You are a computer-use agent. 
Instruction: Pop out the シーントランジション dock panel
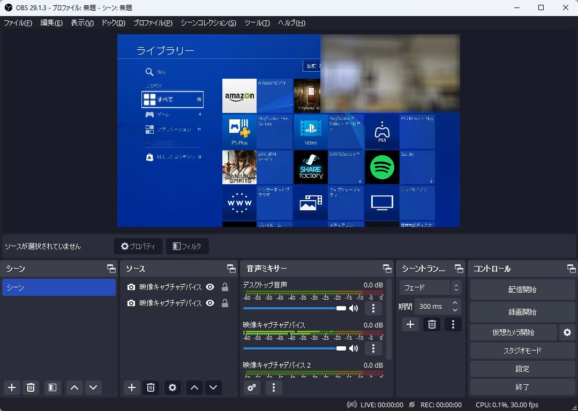coord(459,269)
